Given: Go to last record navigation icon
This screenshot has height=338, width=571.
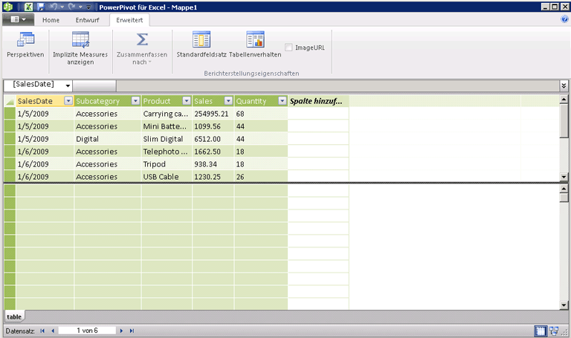Looking at the screenshot, I should click(x=132, y=331).
